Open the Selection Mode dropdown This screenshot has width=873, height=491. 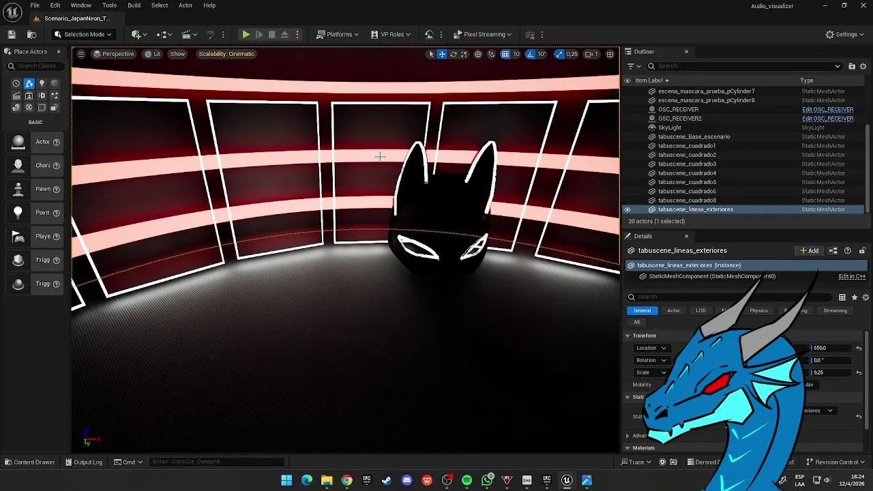(83, 34)
